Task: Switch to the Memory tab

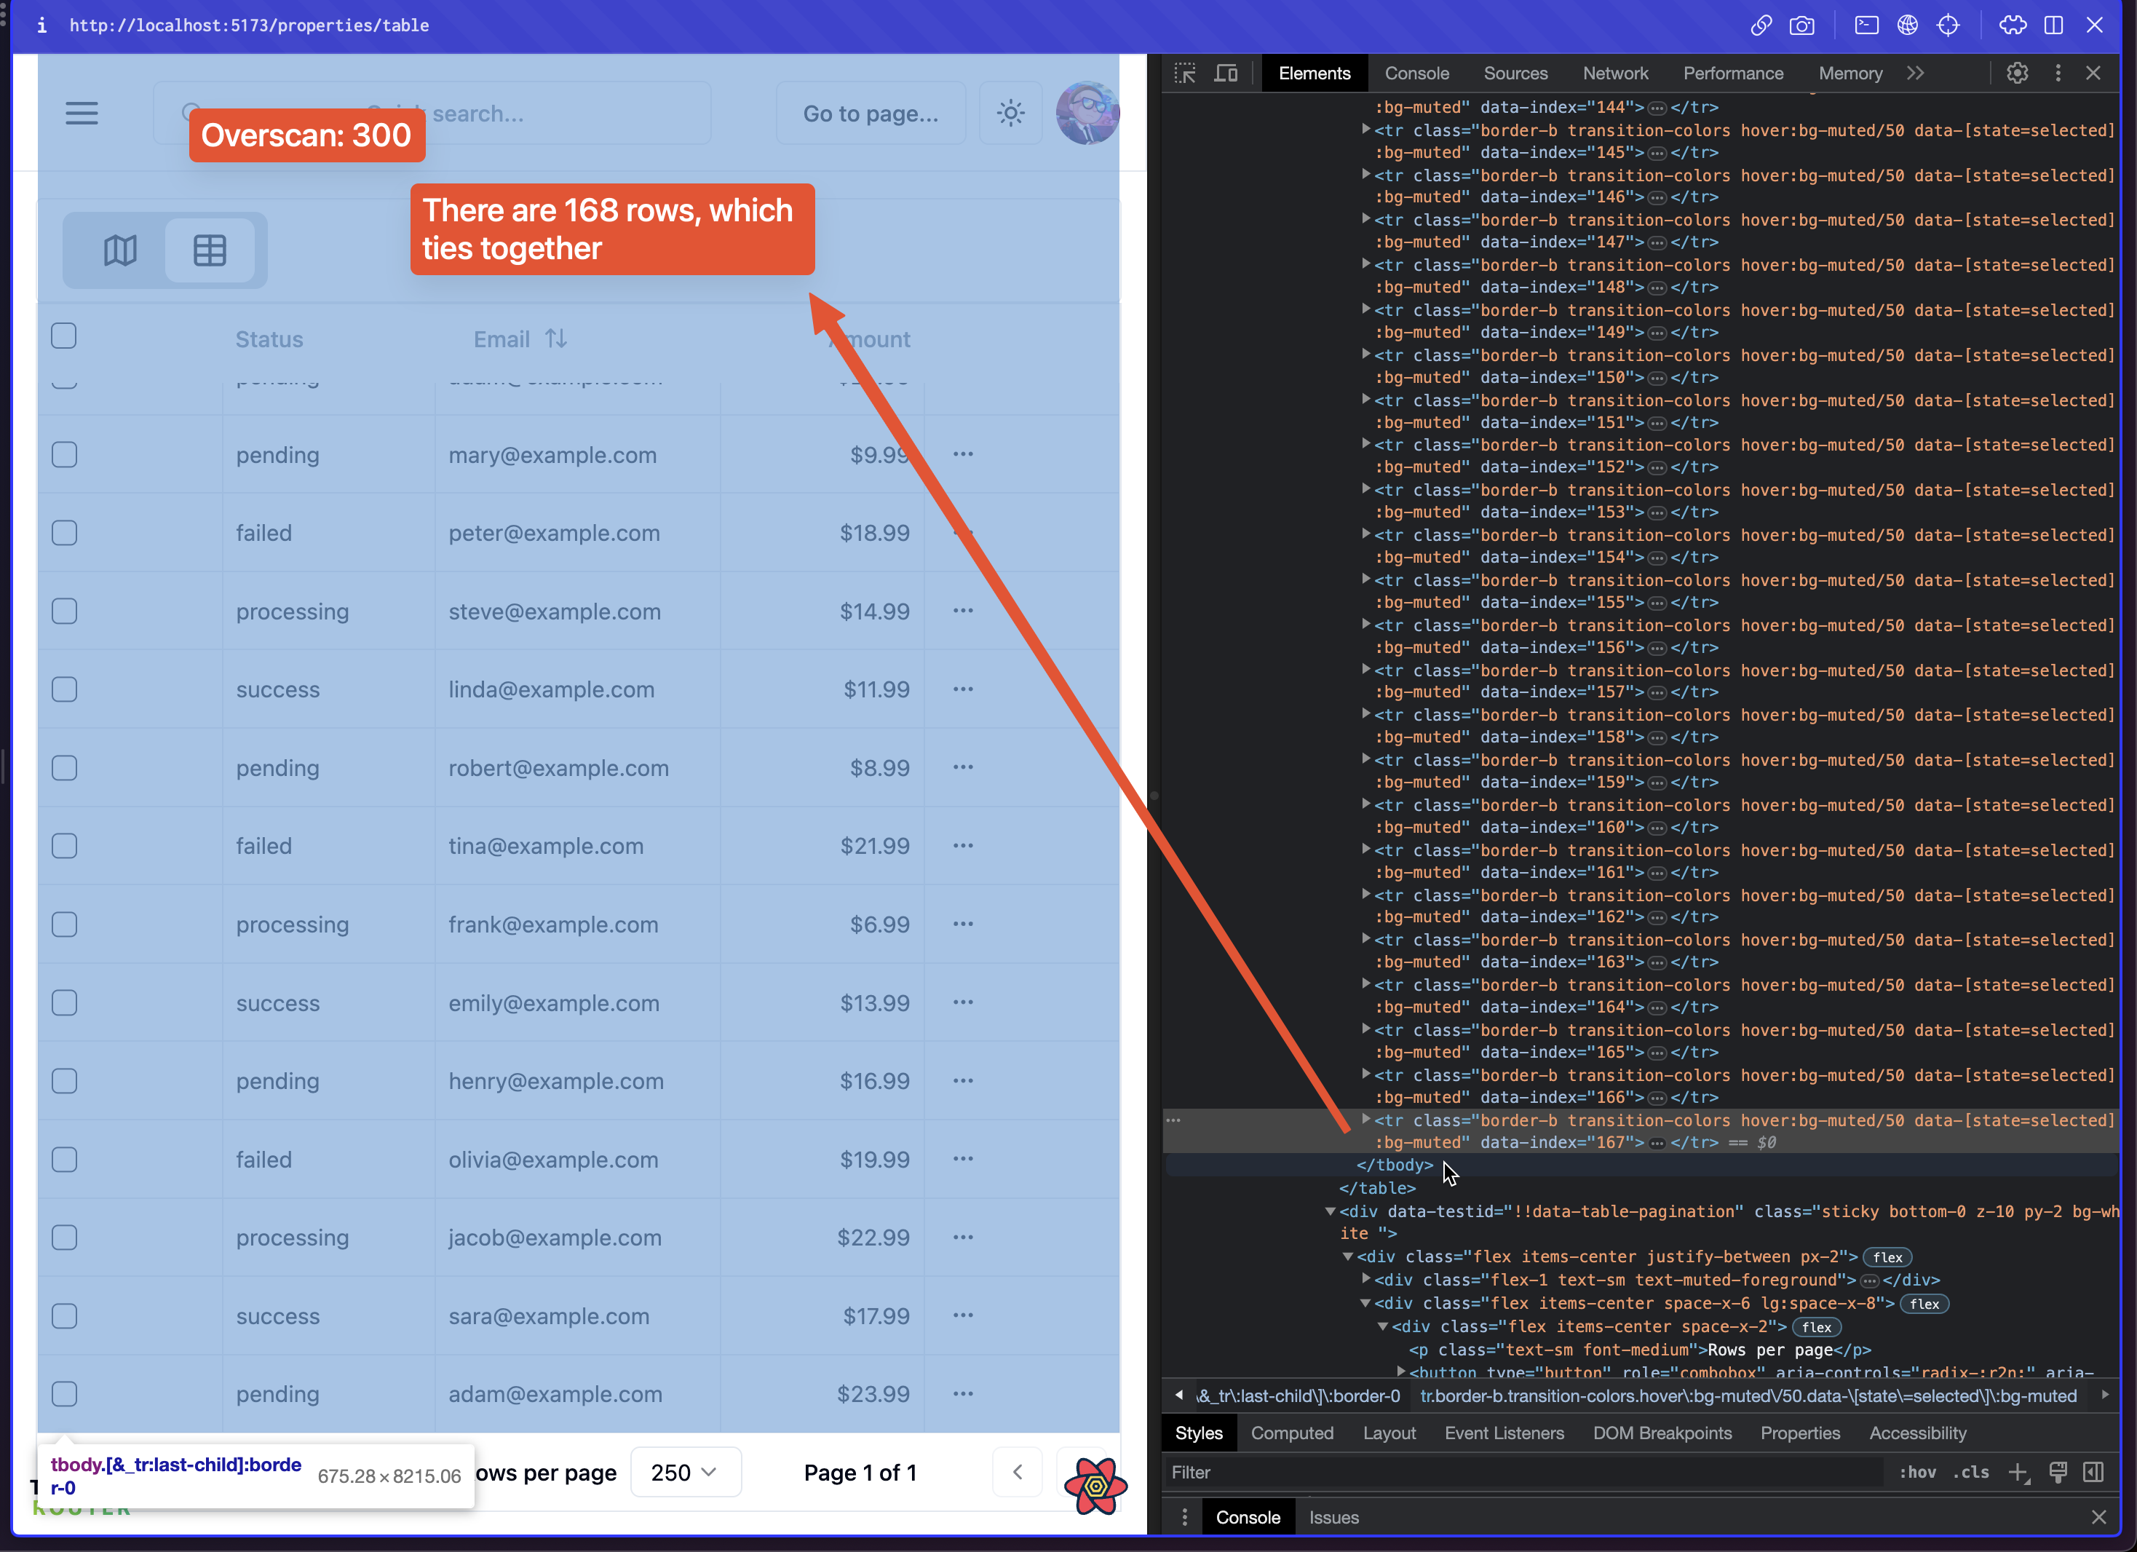Action: click(x=1849, y=74)
